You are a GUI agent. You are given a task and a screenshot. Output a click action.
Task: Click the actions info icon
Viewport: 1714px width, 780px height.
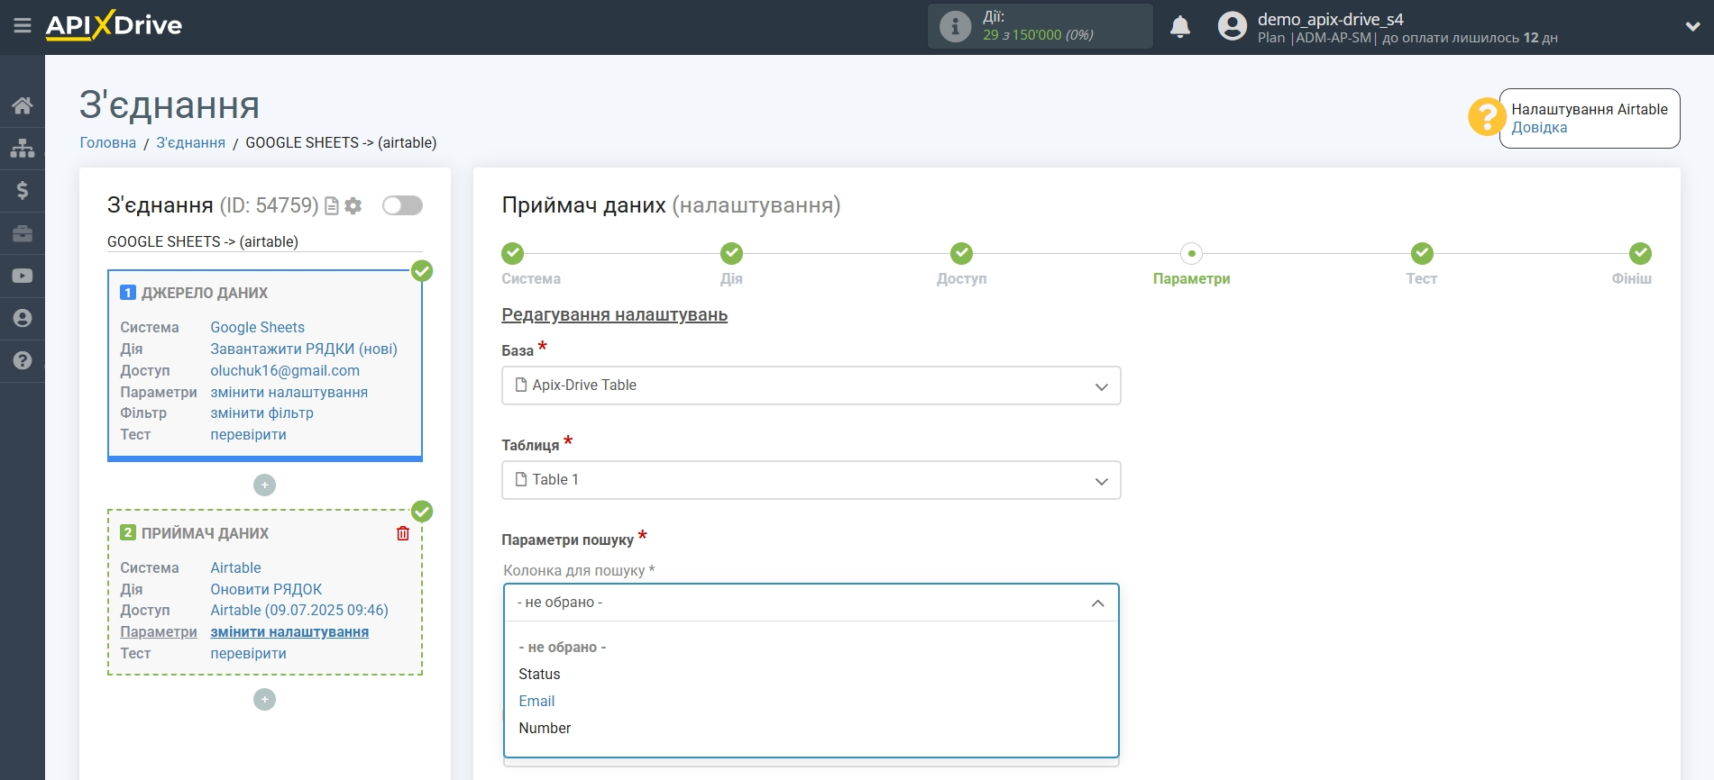click(955, 26)
